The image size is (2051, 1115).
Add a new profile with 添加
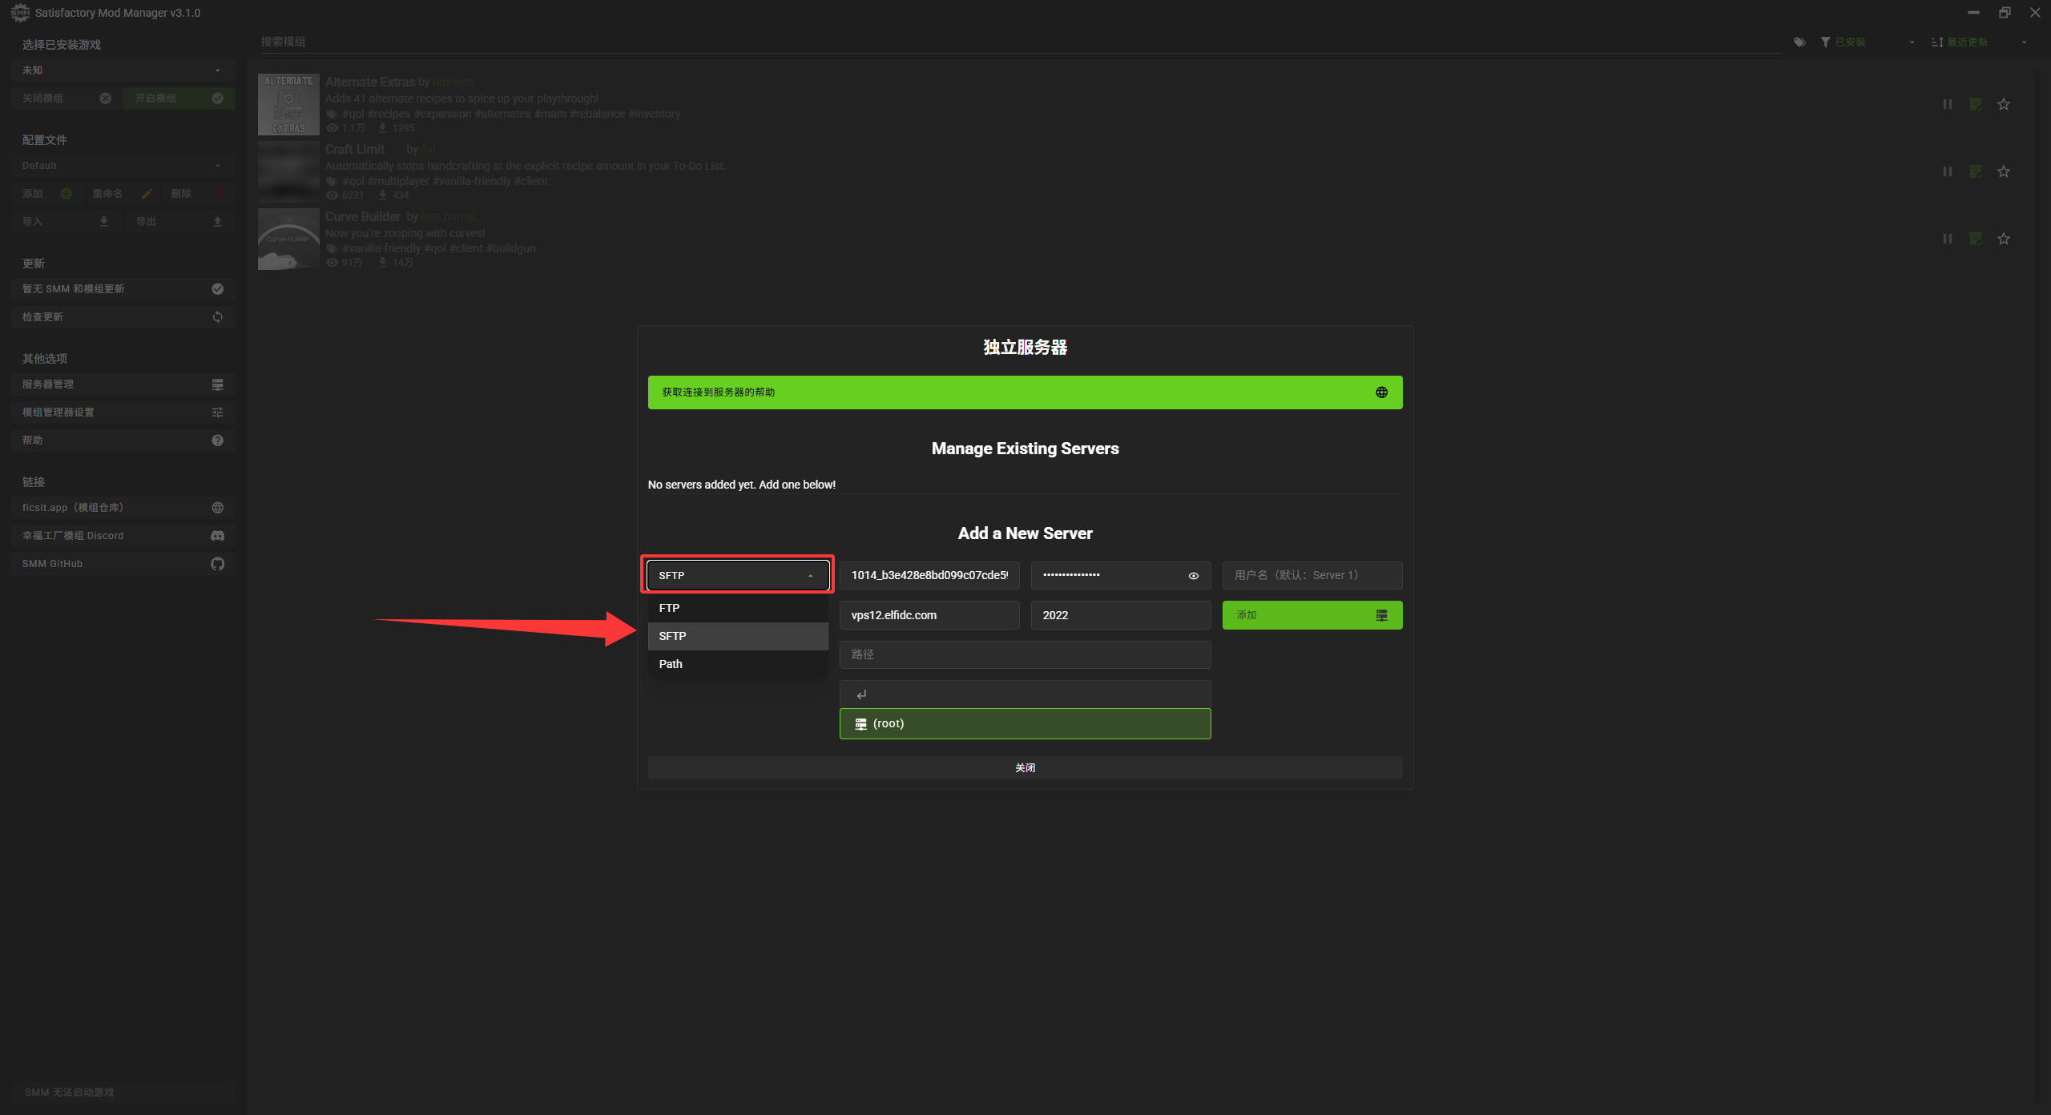click(x=46, y=194)
